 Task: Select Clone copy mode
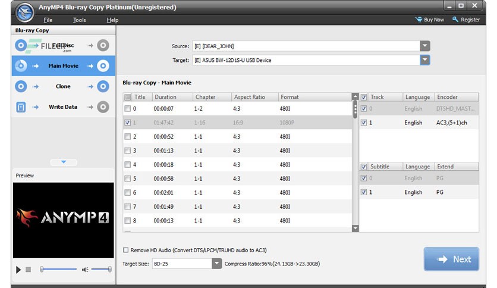point(64,86)
